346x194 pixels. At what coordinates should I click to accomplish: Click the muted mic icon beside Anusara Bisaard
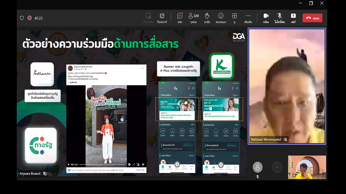tap(45, 174)
